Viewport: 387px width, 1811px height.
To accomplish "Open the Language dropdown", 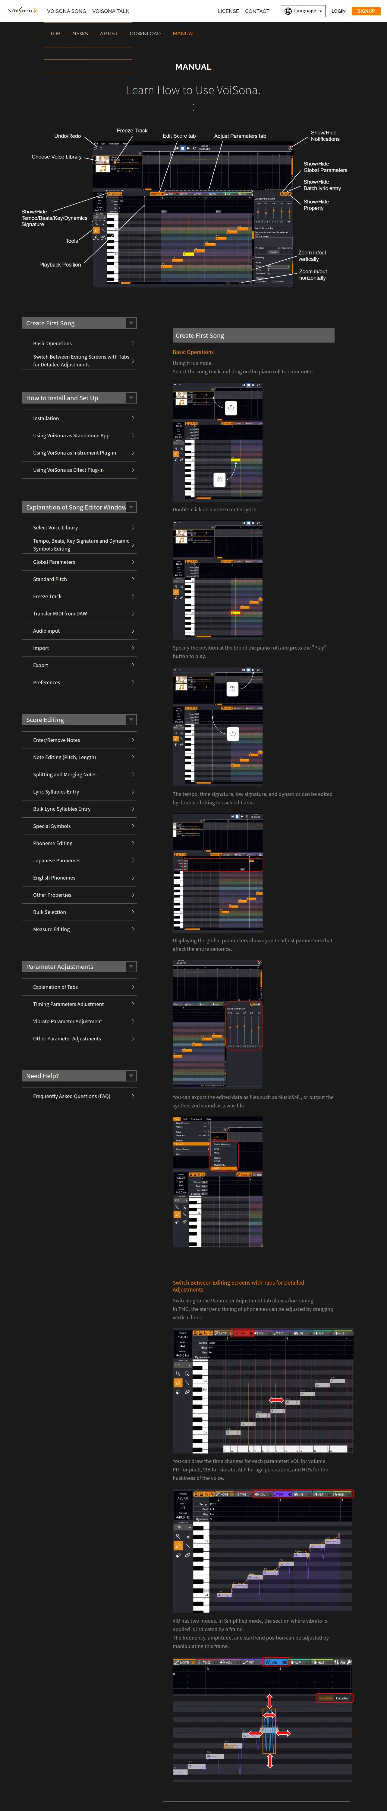I will click(x=304, y=11).
